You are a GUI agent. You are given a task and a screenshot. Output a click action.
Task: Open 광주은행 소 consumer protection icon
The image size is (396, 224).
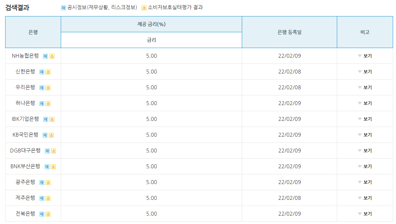click(48, 182)
